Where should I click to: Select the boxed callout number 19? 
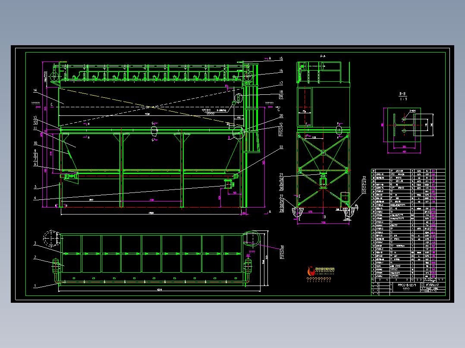pyautogui.click(x=281, y=96)
